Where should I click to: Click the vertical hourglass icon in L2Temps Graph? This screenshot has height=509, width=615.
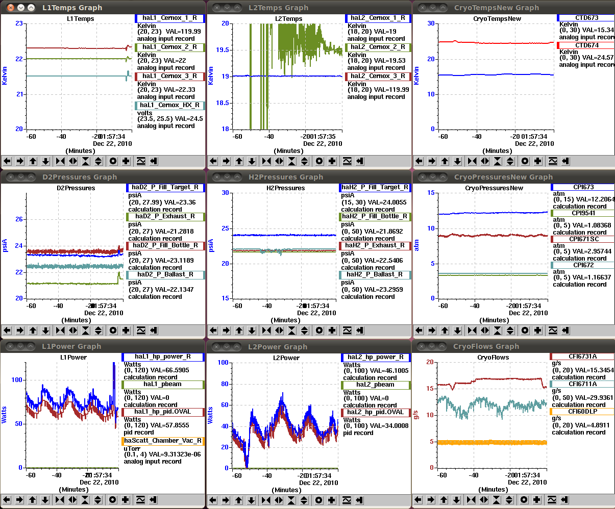(292, 161)
